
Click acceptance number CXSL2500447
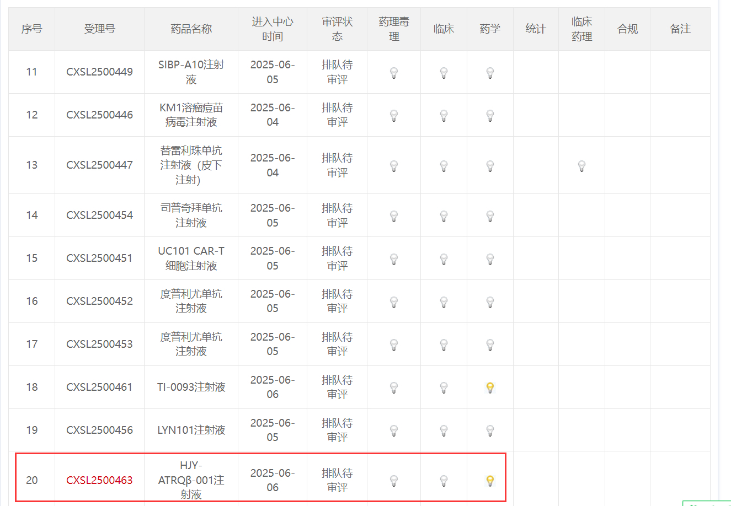pos(99,165)
